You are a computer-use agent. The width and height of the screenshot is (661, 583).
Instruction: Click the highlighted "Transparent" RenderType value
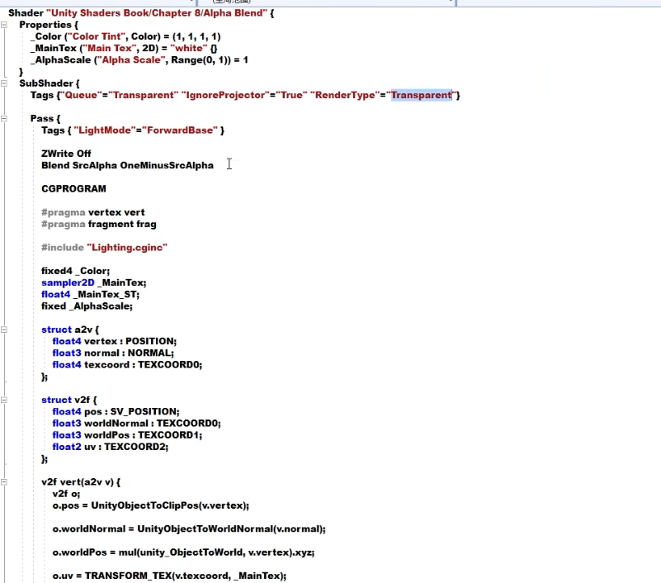point(421,95)
